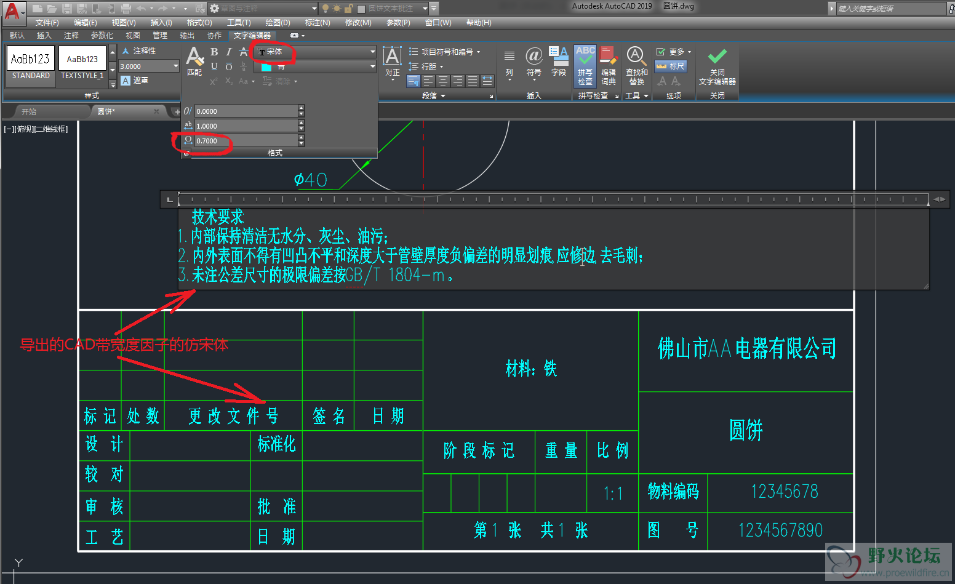Click the layer lightbulb on/off icon
The width and height of the screenshot is (955, 584).
pyautogui.click(x=326, y=9)
